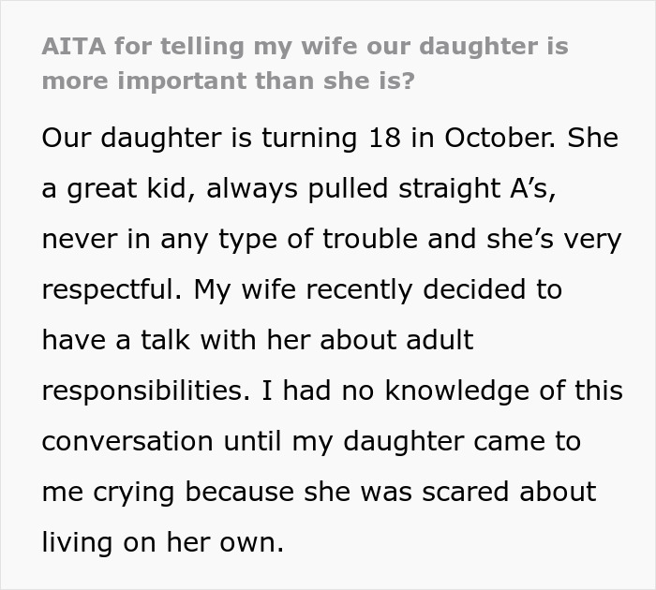Click the words "me crying because"
Viewport: 656px width, 590px height.
[x=172, y=492]
